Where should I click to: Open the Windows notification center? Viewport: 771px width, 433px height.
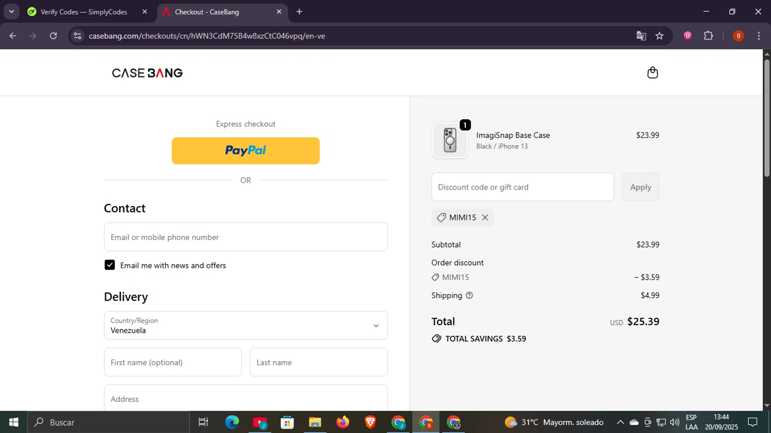coord(753,422)
